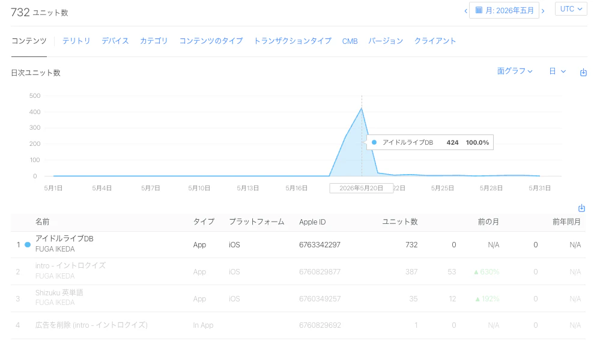Sort by ユニット数 column header
The height and width of the screenshot is (344, 597).
pos(400,222)
